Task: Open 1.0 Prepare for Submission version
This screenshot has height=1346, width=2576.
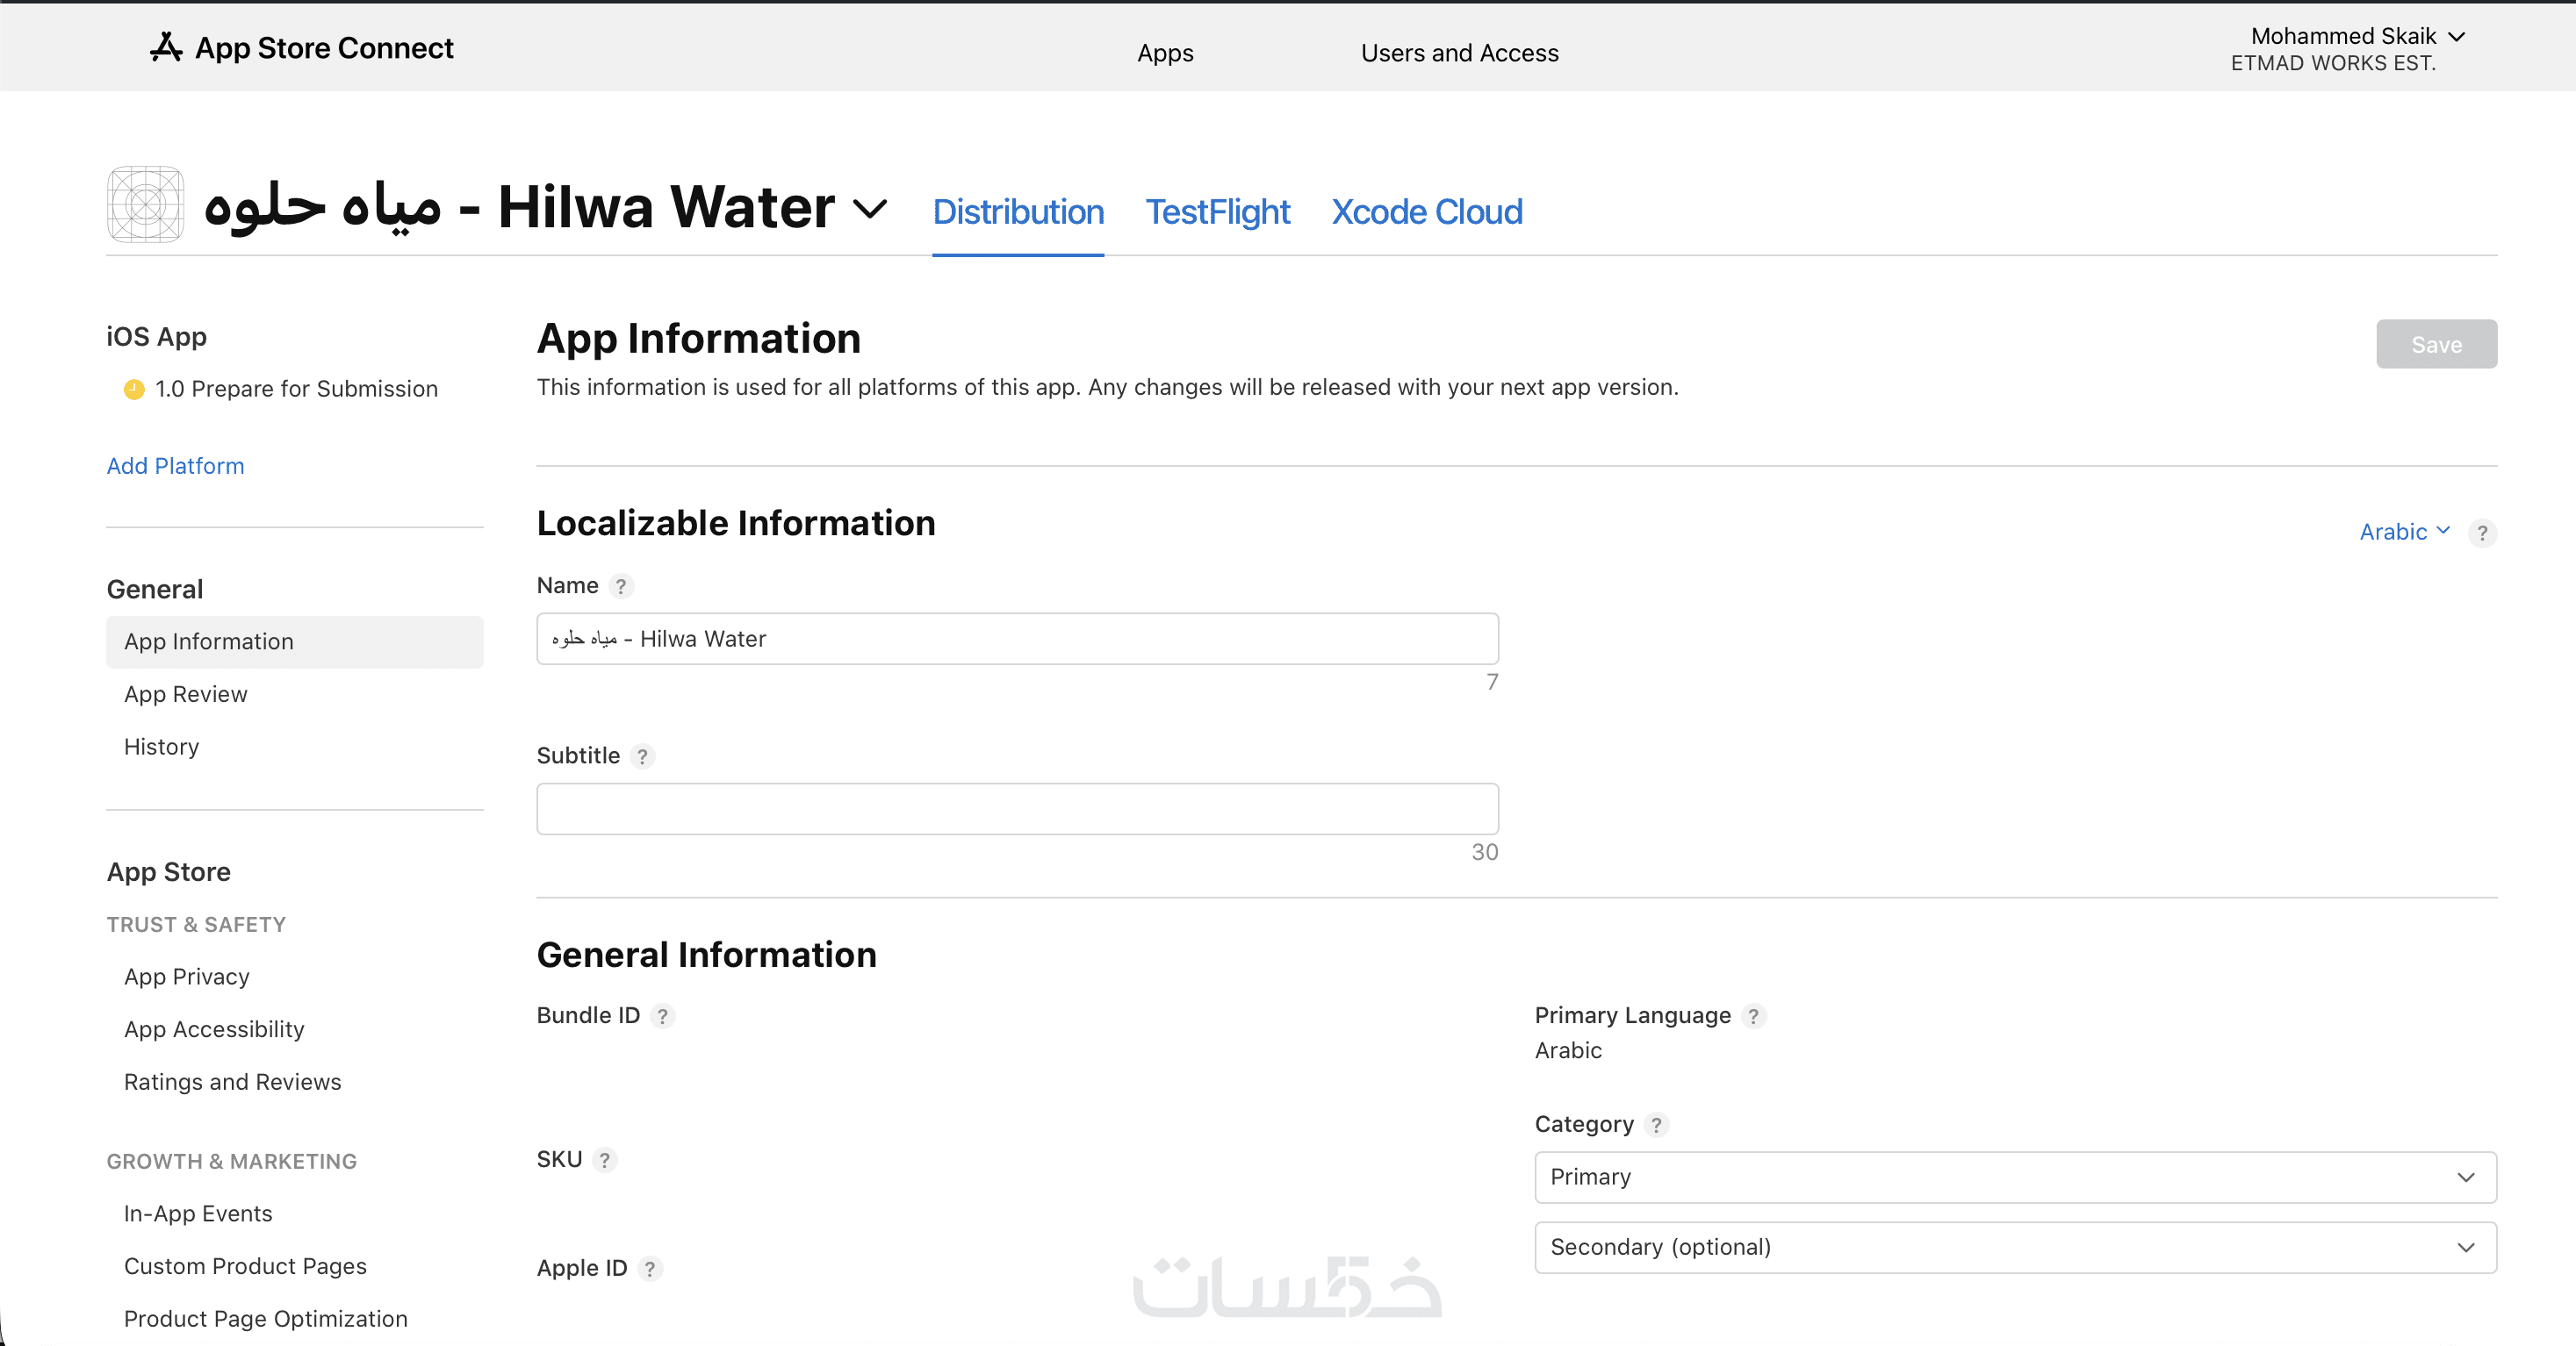Action: (x=296, y=390)
